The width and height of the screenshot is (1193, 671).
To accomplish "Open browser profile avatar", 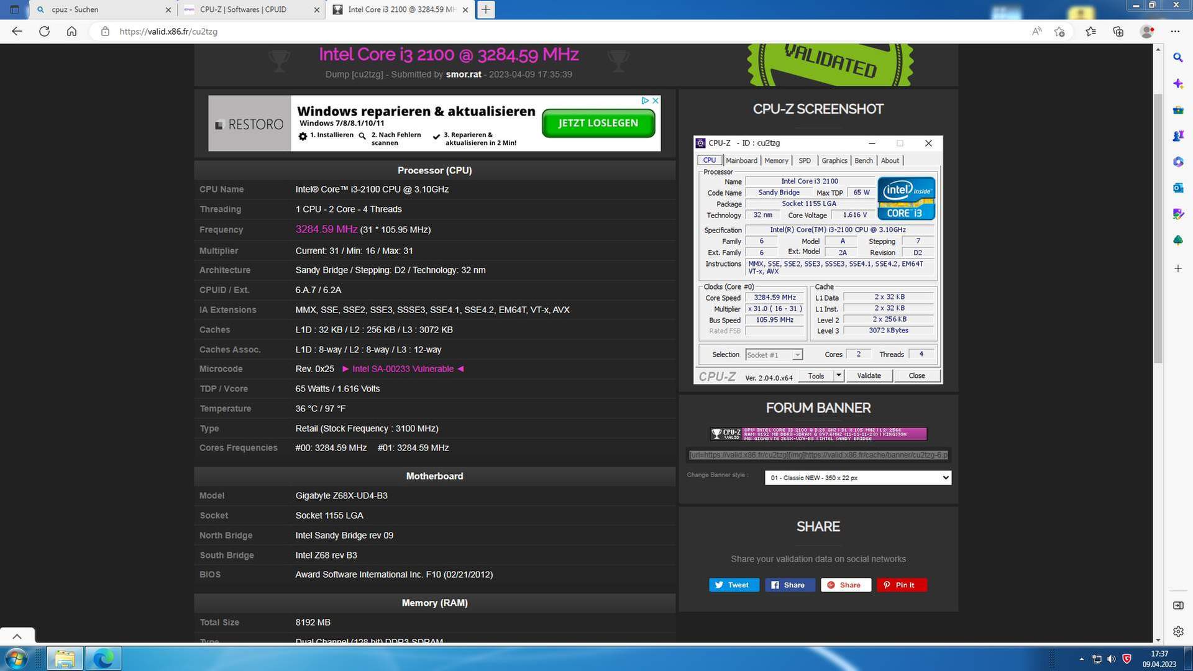I will click(x=1147, y=31).
